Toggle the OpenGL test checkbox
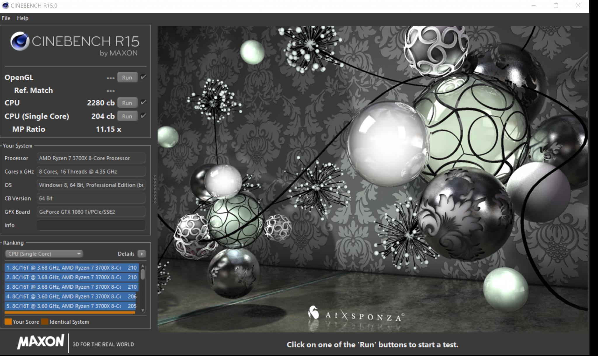 (x=143, y=77)
